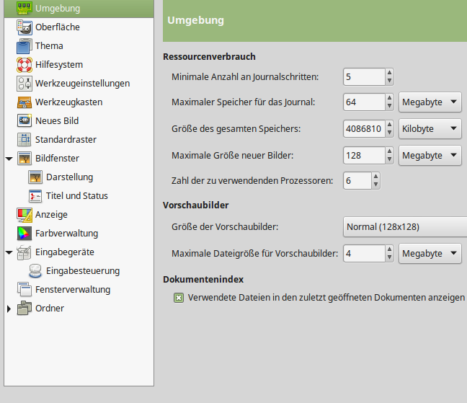Select the Werkzeugeinstellungen icon
Image resolution: width=467 pixels, height=403 pixels.
(x=25, y=84)
